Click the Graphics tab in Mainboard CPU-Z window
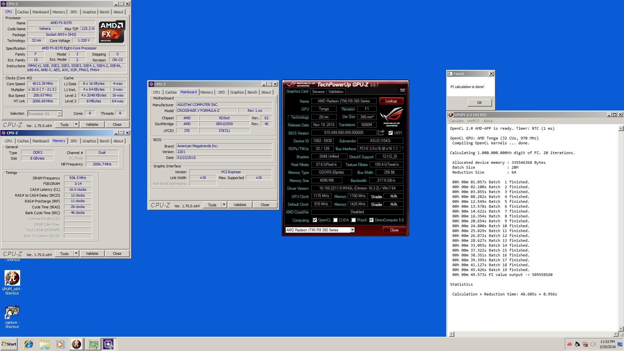This screenshot has height=351, width=624. tap(237, 92)
